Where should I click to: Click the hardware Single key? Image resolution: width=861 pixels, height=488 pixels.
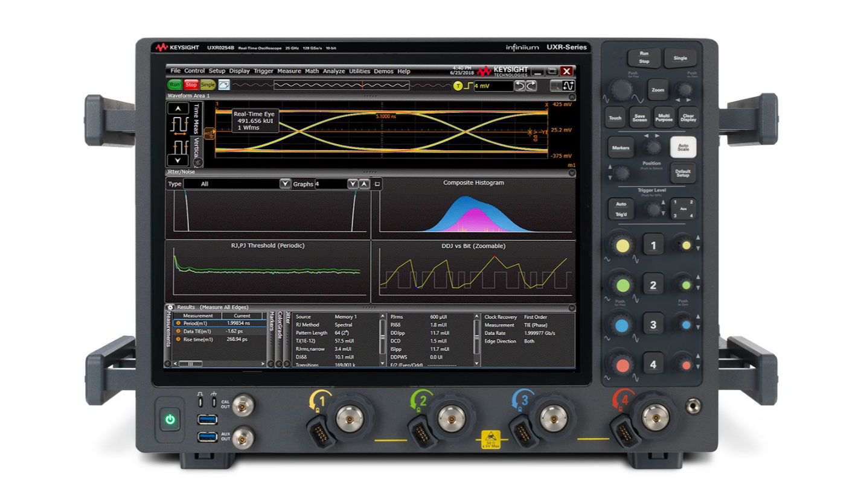(680, 59)
